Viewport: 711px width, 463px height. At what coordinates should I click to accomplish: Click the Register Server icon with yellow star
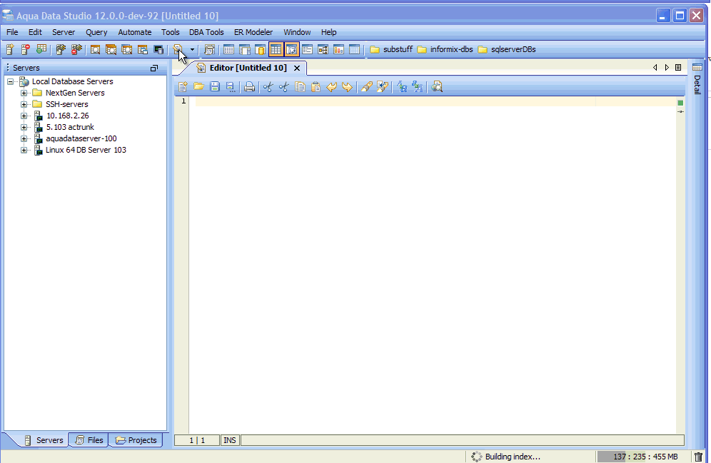tap(10, 49)
